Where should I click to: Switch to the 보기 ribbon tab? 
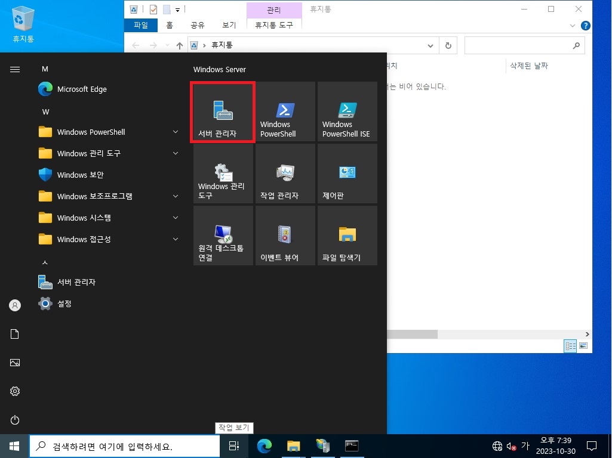pyautogui.click(x=229, y=25)
